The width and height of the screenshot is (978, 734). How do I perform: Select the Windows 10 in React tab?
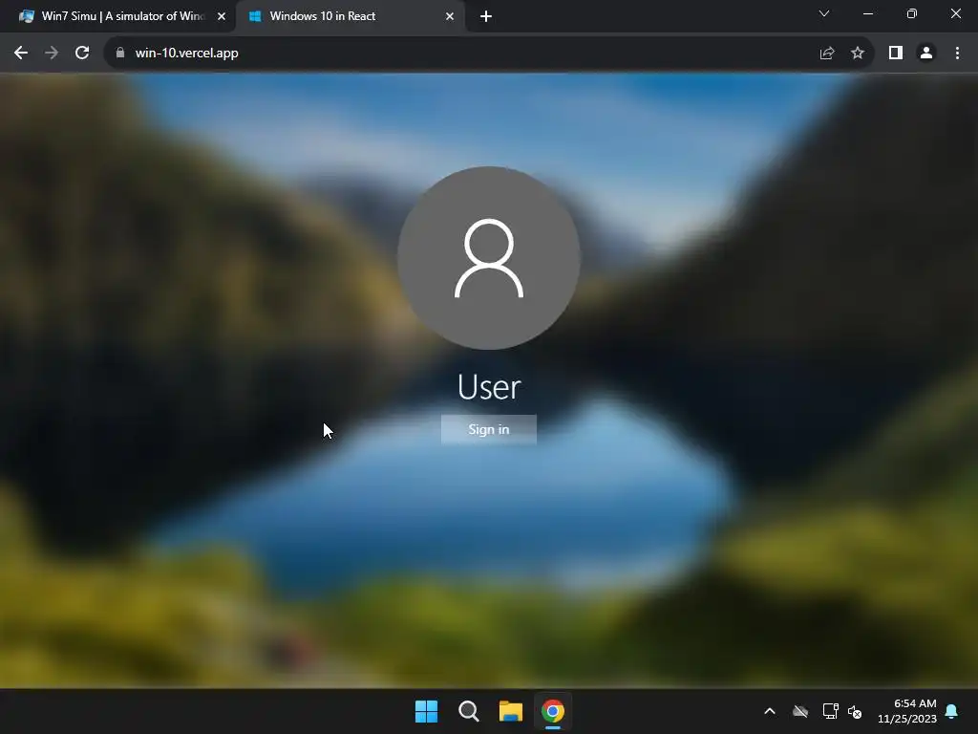coord(351,16)
